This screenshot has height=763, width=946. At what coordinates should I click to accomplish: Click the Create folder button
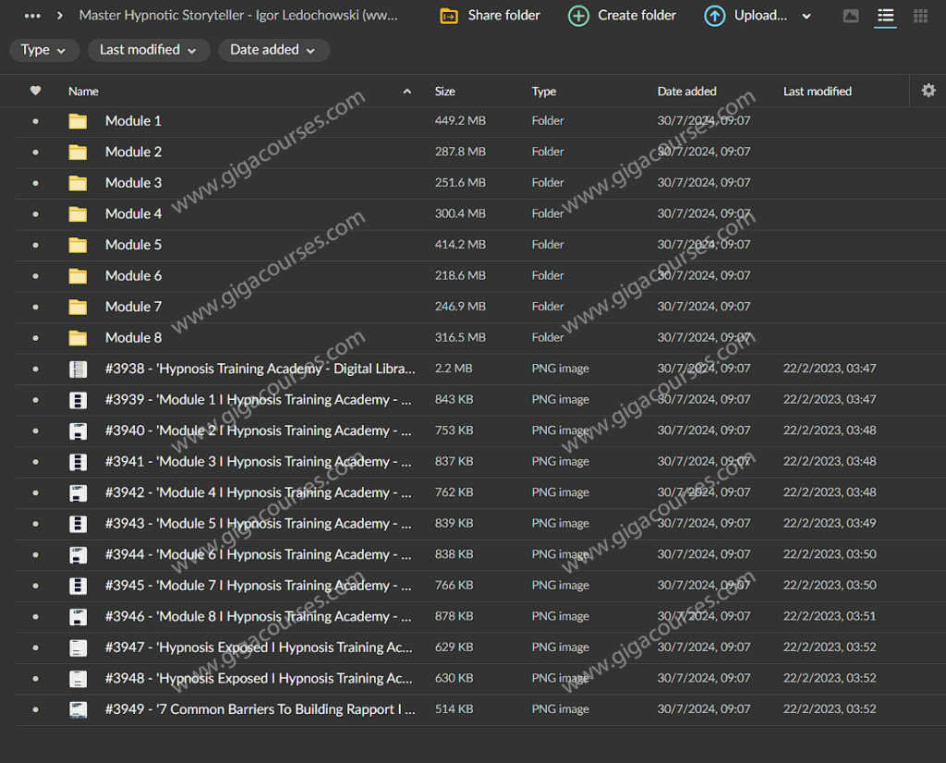click(x=622, y=16)
